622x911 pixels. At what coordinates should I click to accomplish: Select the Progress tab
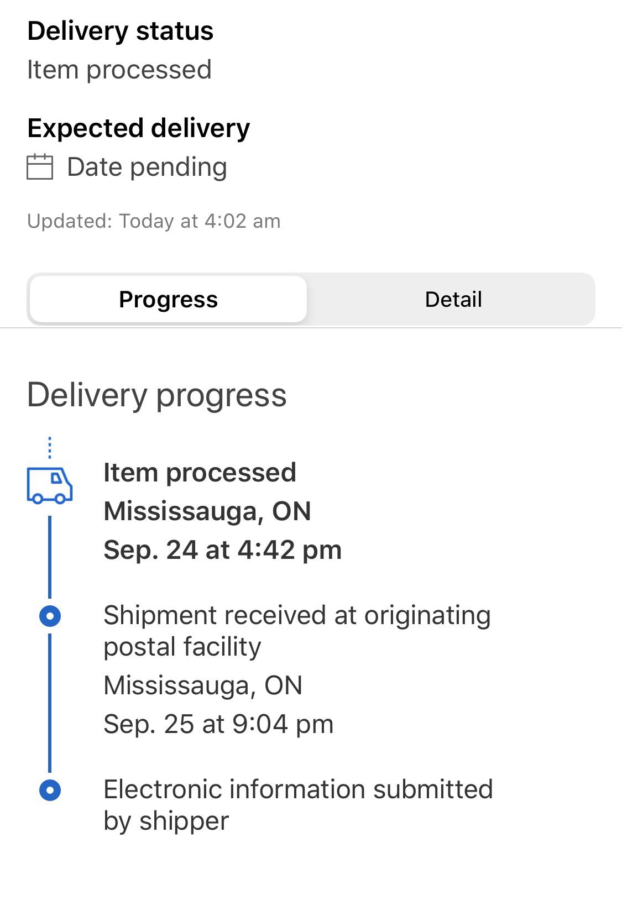(x=168, y=299)
